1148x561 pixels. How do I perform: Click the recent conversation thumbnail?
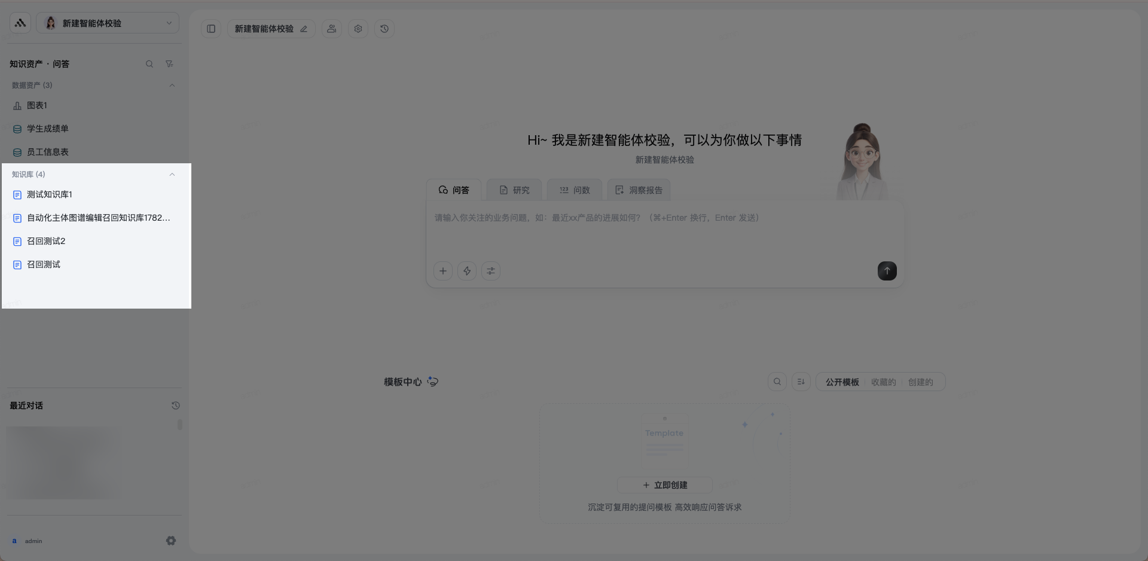click(64, 462)
